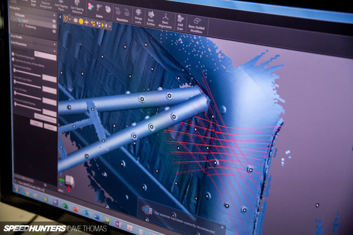
Task: Collapse viewport toolbar with left chevron
Action: (x=60, y=17)
